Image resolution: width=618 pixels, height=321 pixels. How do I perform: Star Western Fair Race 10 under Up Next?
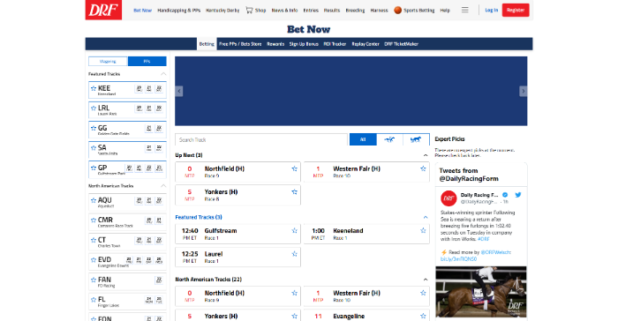tap(423, 168)
